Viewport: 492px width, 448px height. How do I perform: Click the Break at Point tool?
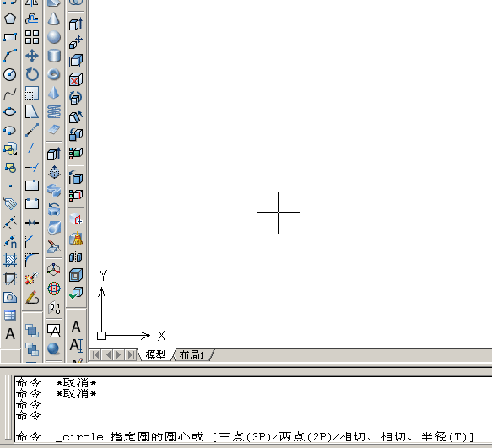click(x=32, y=186)
